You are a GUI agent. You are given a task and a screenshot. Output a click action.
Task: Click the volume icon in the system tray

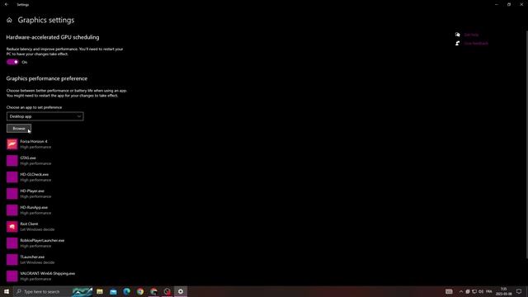(x=481, y=291)
